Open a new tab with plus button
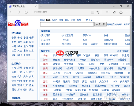Screen dimensions: 134x106 pos(41,6)
